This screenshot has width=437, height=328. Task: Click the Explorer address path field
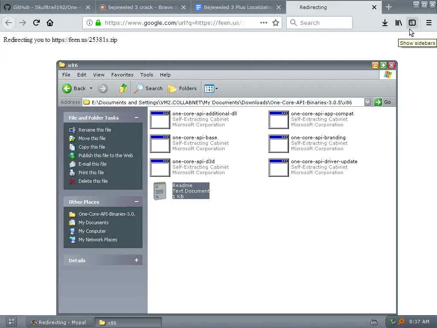pos(223,102)
